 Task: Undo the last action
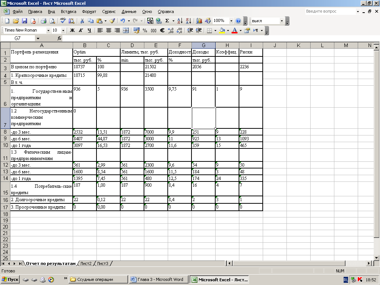pos(122,21)
